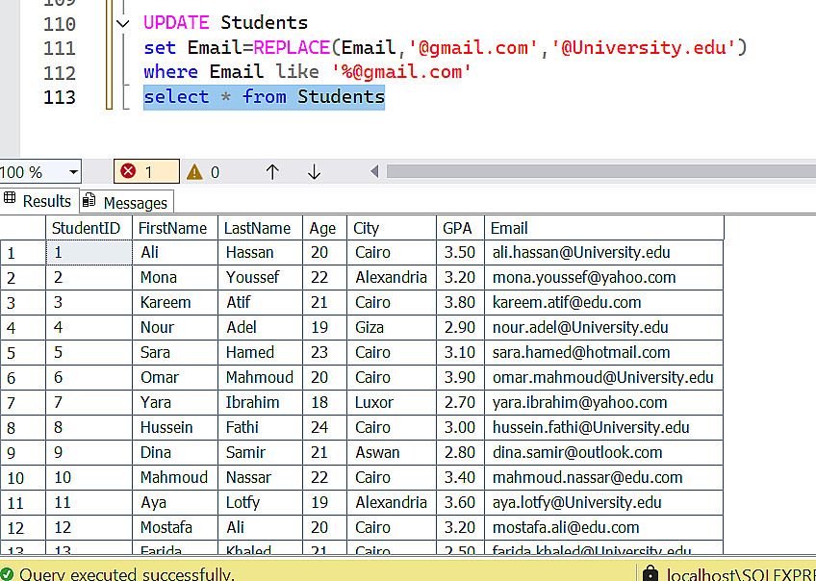Select the LastName cell 'Mahmoud'
Screen dimensions: 816x581
260,377
